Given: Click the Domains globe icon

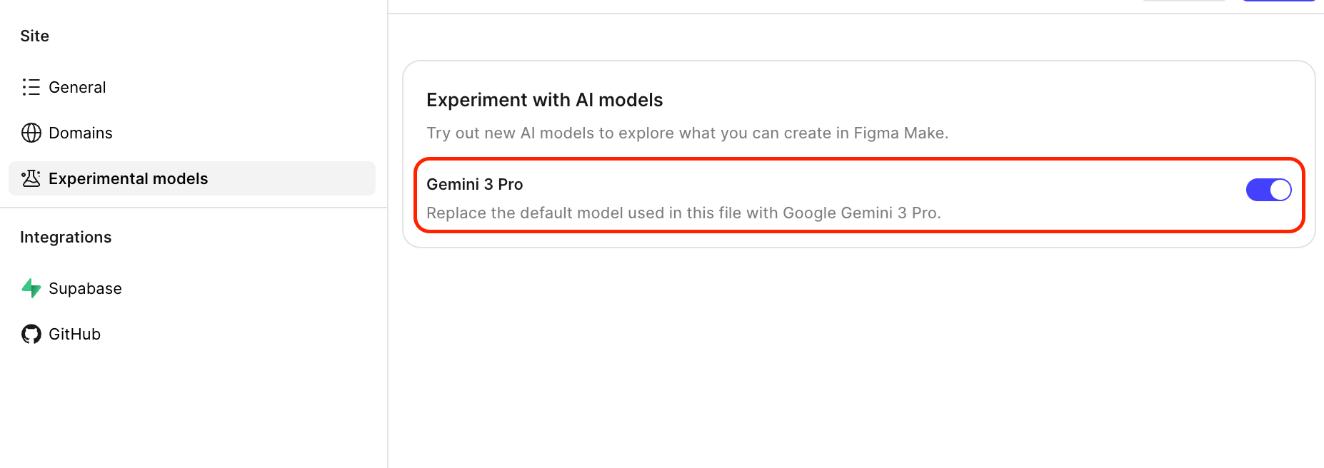Looking at the screenshot, I should click(x=31, y=133).
